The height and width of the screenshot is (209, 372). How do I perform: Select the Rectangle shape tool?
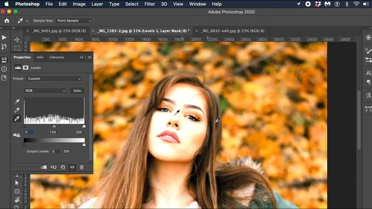click(17, 191)
